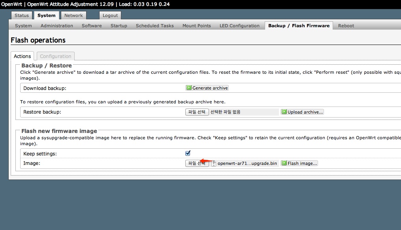The image size is (401, 230).
Task: Open LED Configuration page
Action: [x=239, y=26]
